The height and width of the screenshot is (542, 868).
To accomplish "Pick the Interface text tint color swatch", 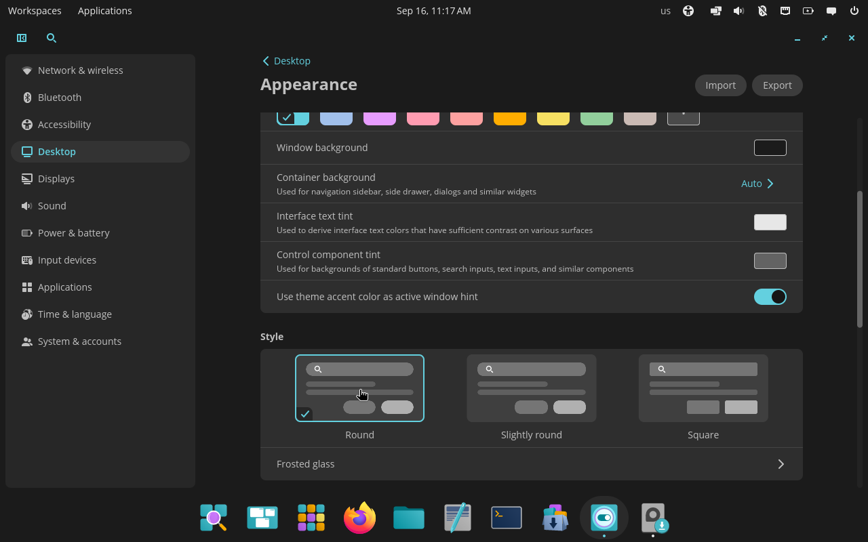I will [x=770, y=222].
